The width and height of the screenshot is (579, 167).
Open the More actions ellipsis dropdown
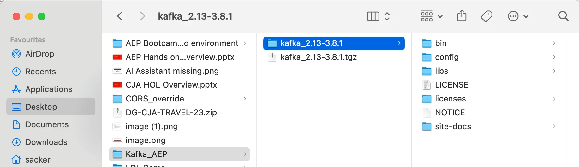(x=518, y=16)
